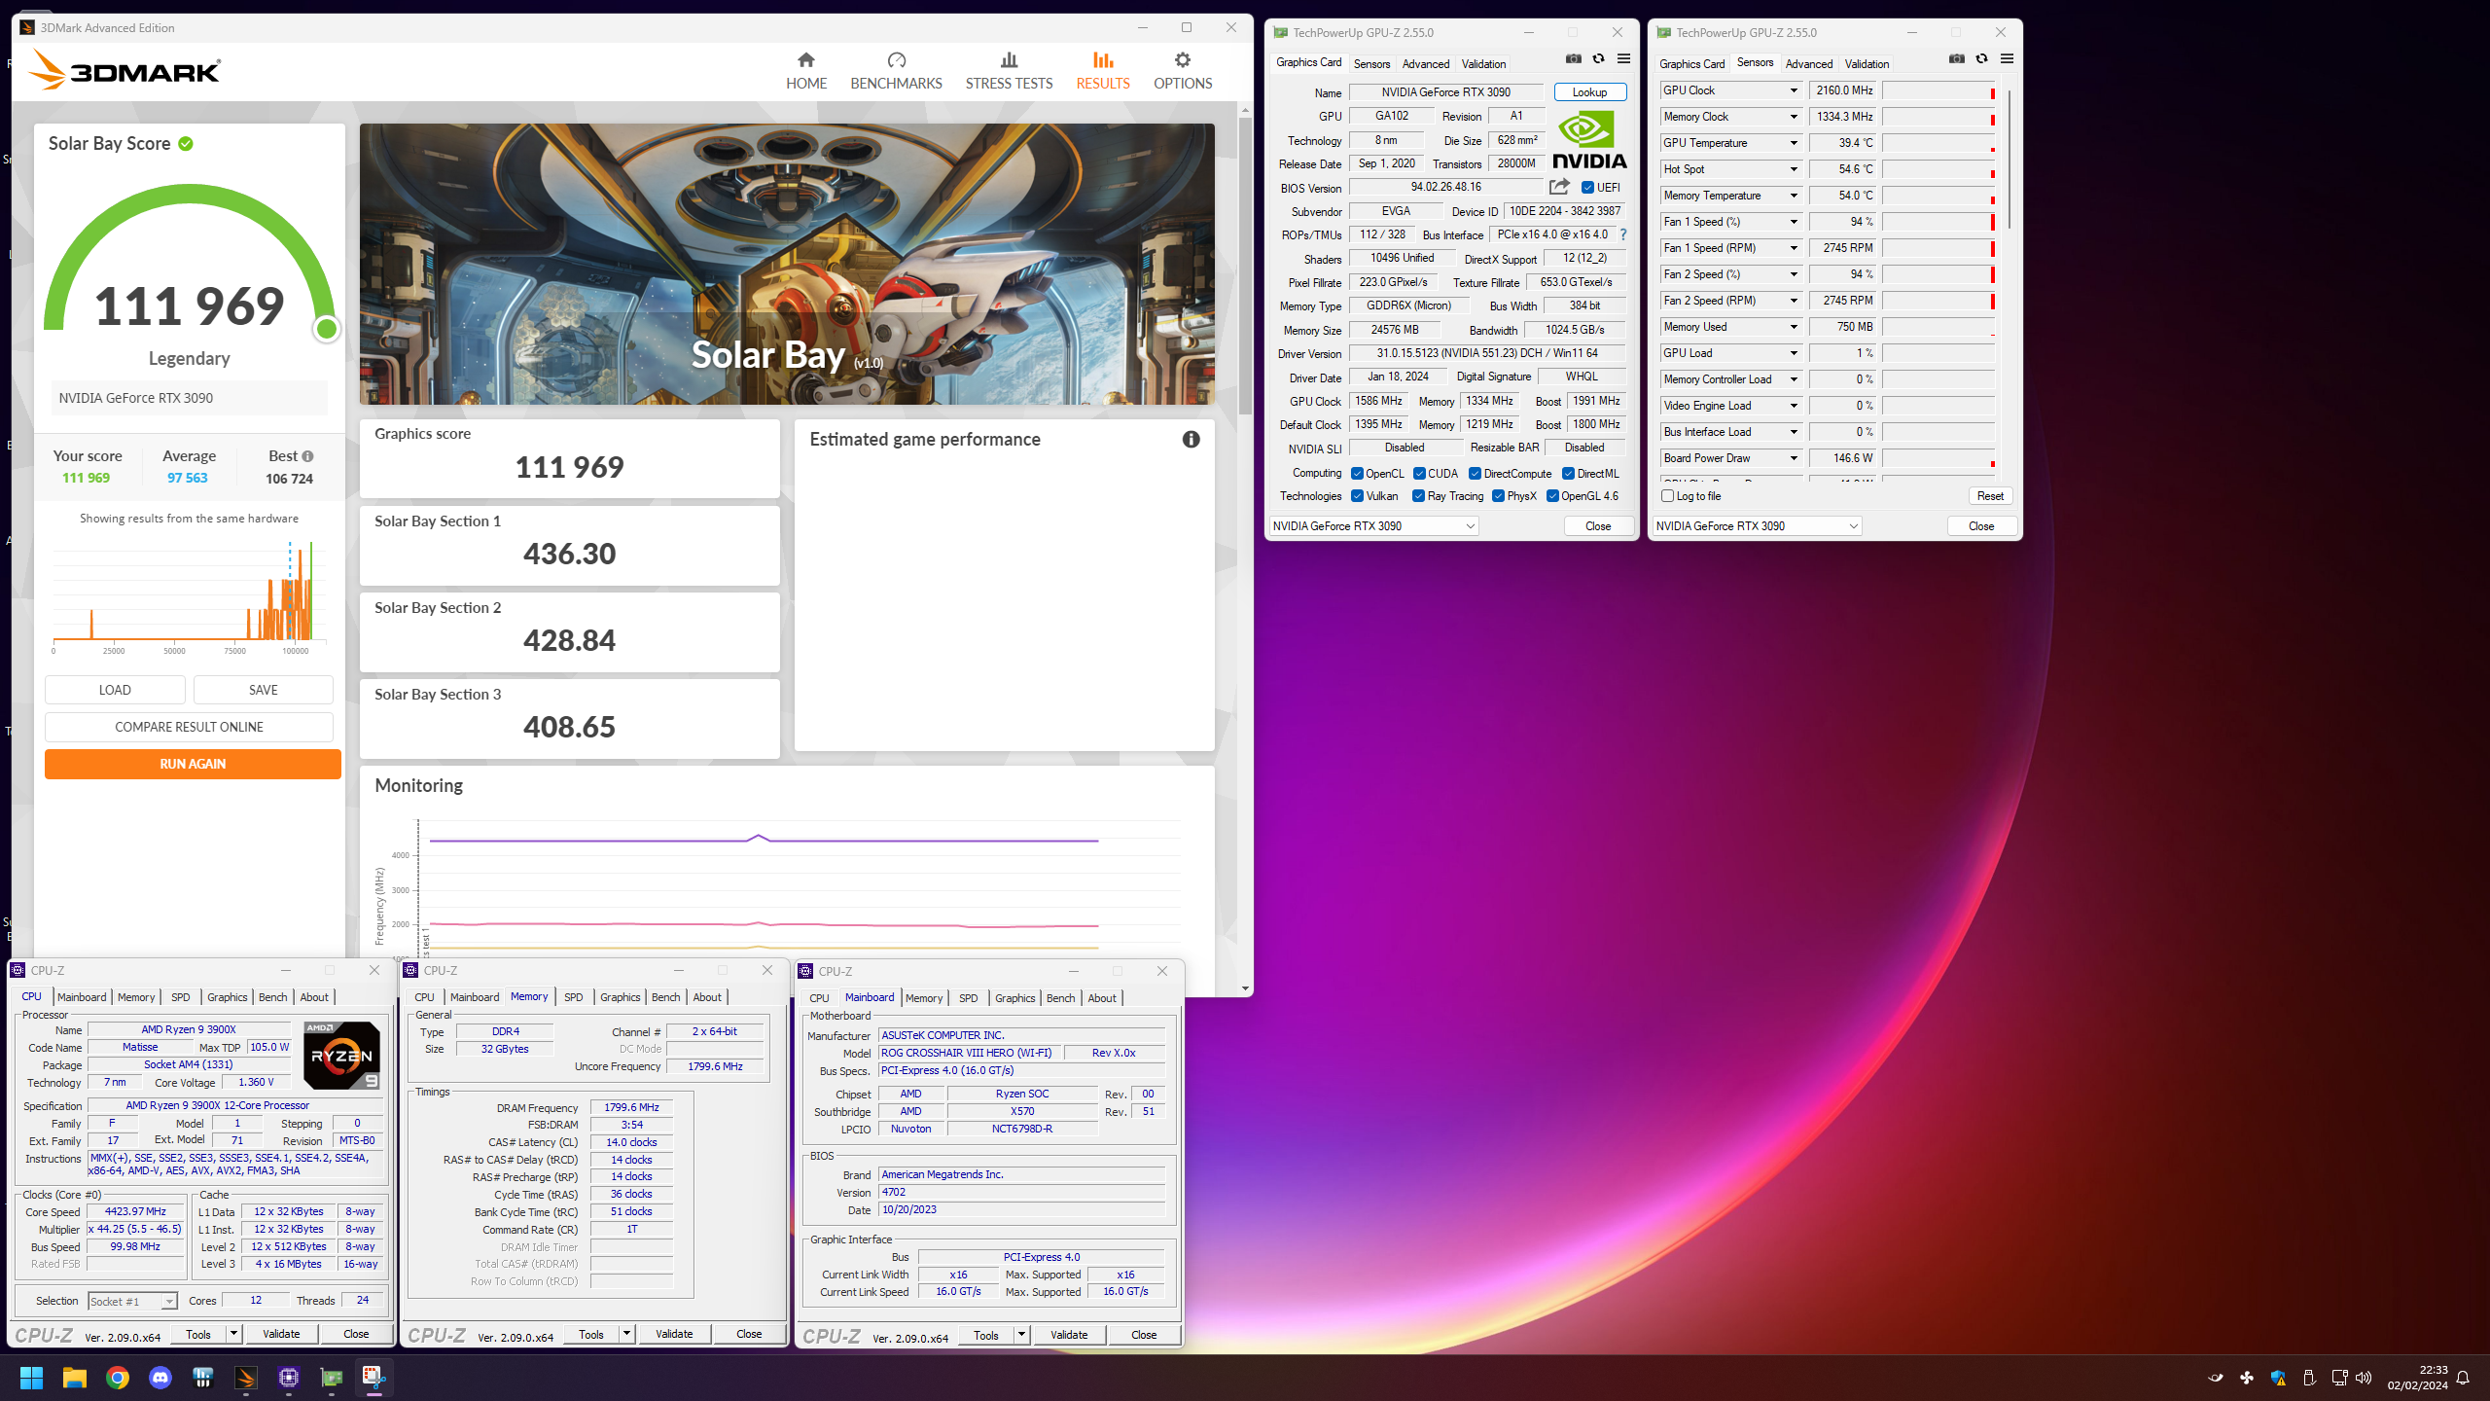Switch to CPU-Z via taskbar icon
This screenshot has height=1401, width=2490.
pyautogui.click(x=289, y=1378)
